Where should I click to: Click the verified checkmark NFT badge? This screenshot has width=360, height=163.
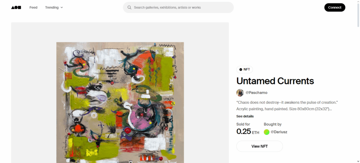click(245, 69)
